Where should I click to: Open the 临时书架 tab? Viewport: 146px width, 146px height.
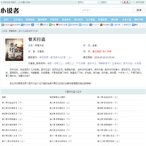139,19
